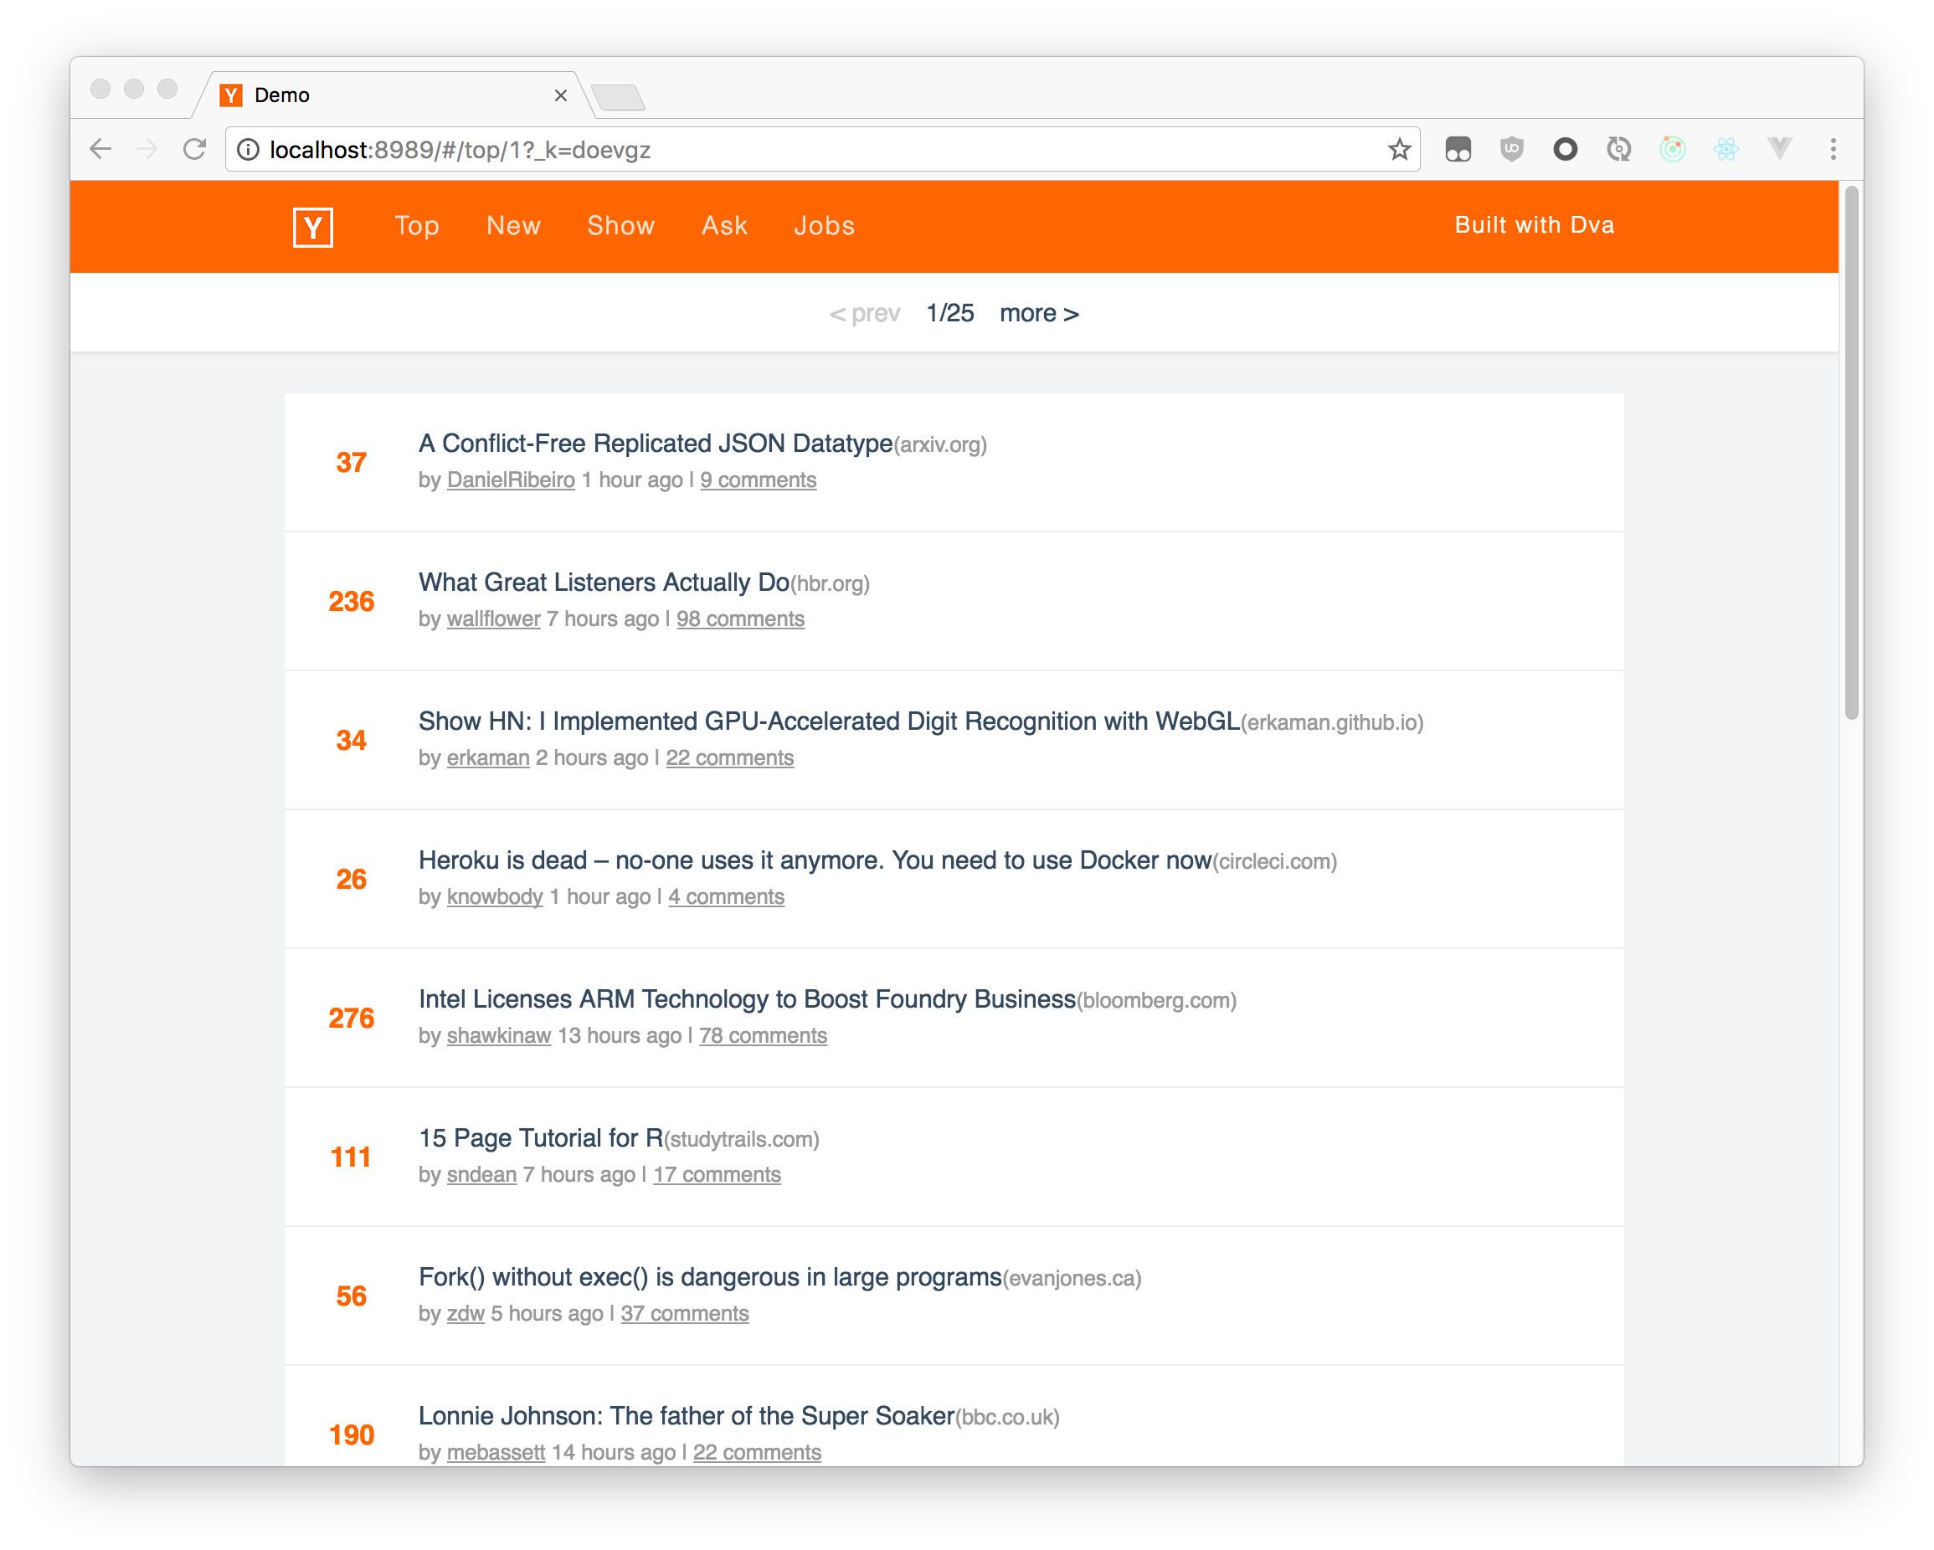This screenshot has height=1550, width=1934.
Task: Open the site info icon in address bar
Action: point(249,150)
